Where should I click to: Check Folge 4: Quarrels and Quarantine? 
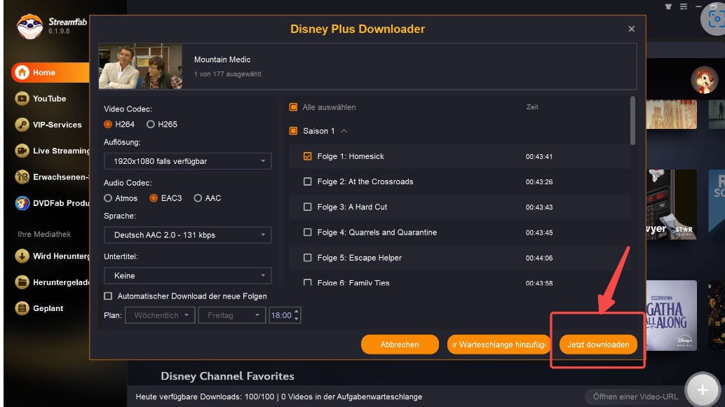point(308,233)
